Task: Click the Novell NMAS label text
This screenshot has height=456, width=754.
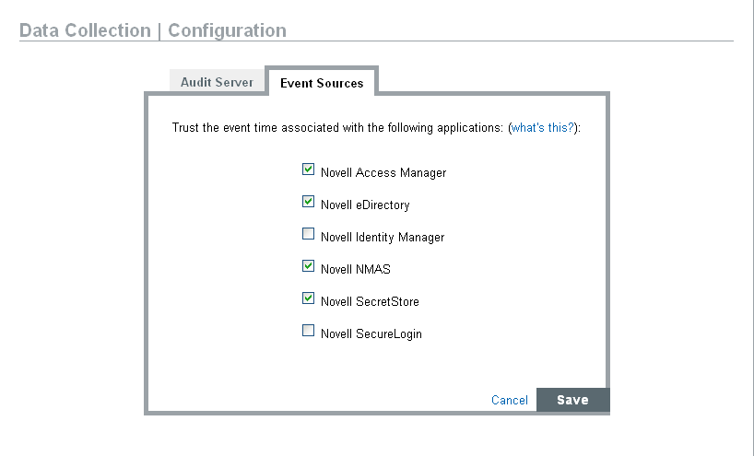Action: click(x=356, y=269)
